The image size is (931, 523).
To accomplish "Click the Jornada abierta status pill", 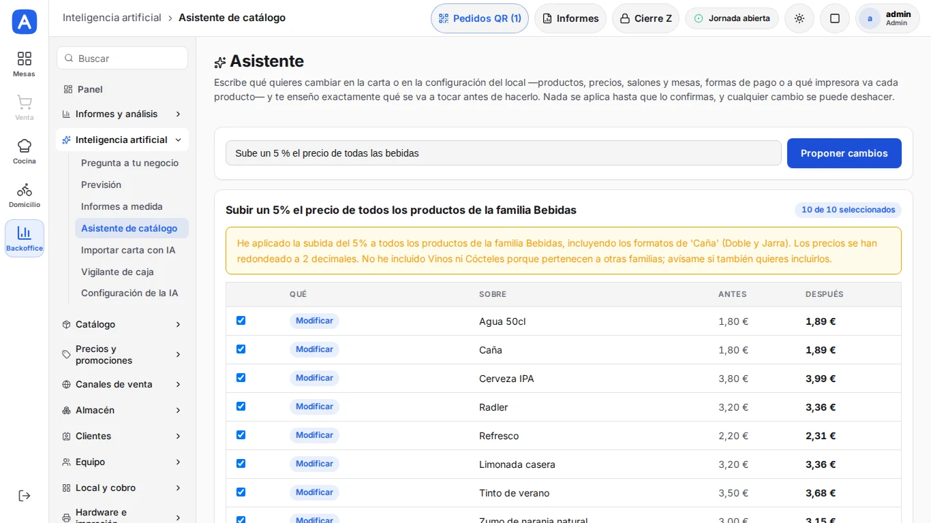I will click(732, 18).
